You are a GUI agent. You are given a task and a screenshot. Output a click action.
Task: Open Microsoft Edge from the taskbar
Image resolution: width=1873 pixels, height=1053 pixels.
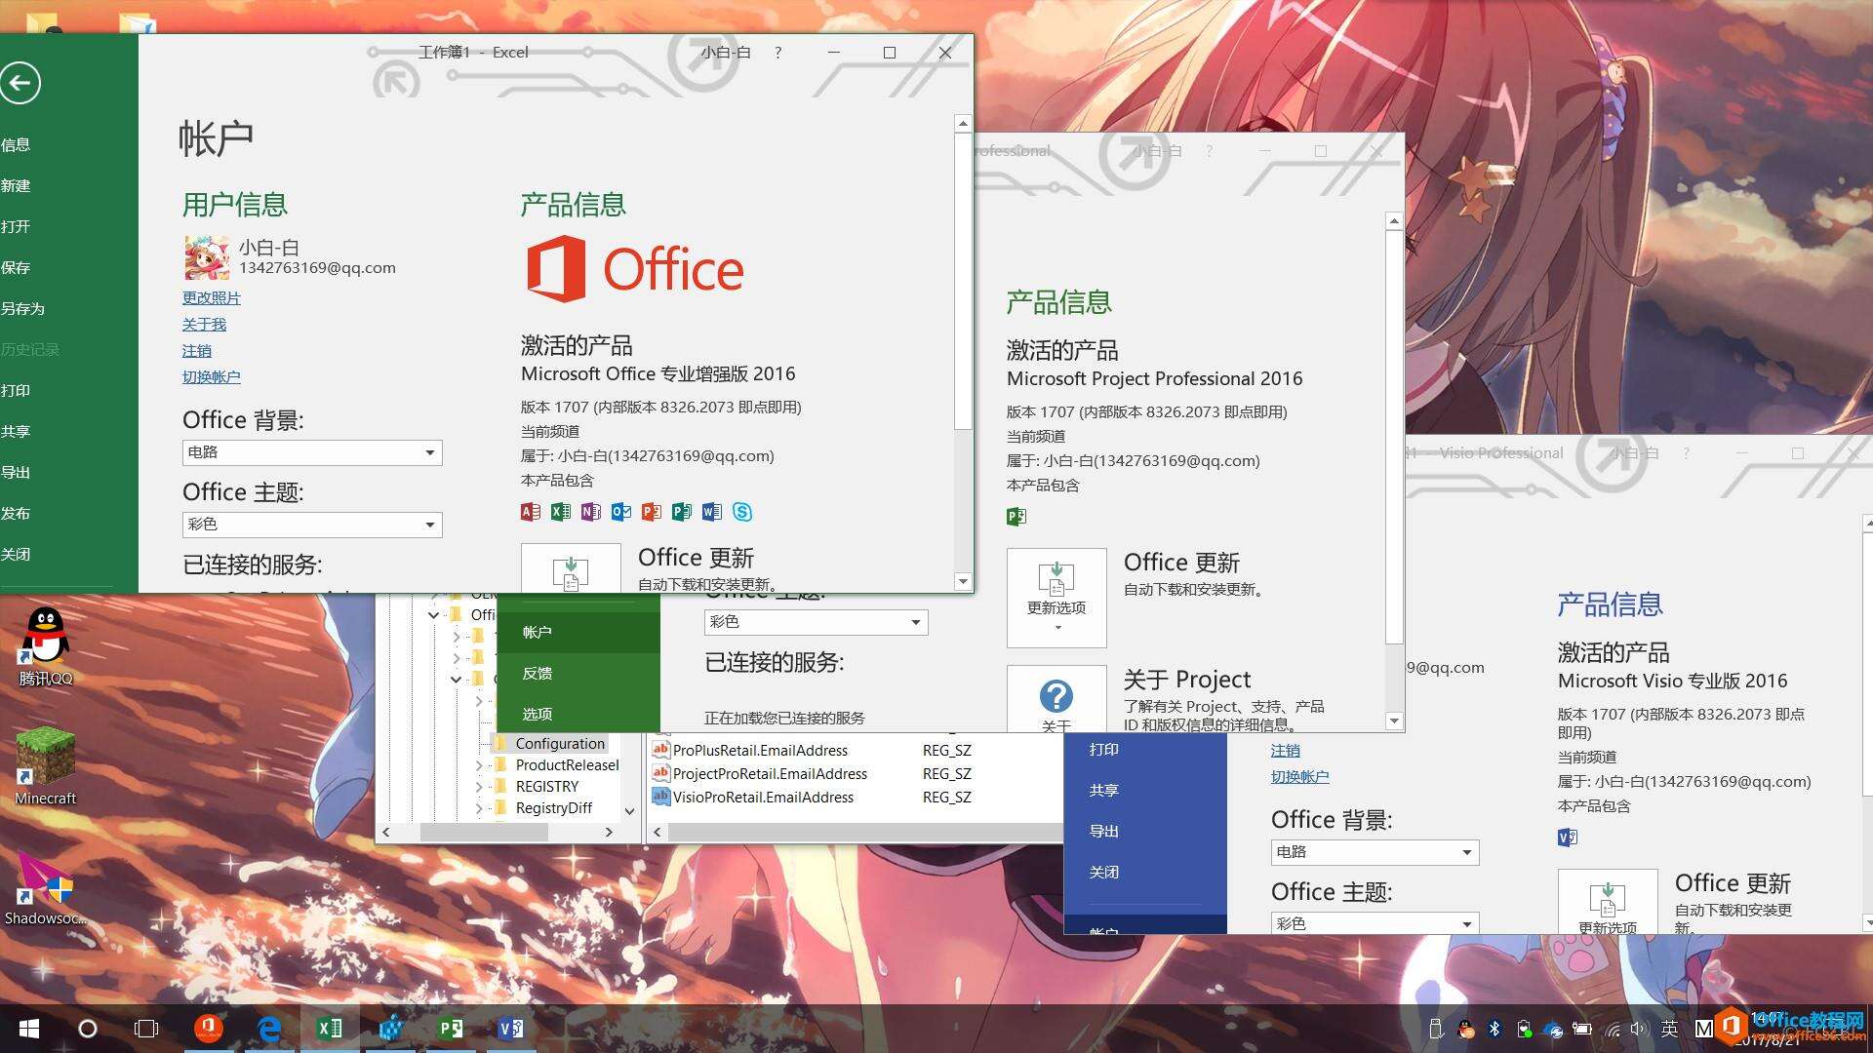click(269, 1028)
